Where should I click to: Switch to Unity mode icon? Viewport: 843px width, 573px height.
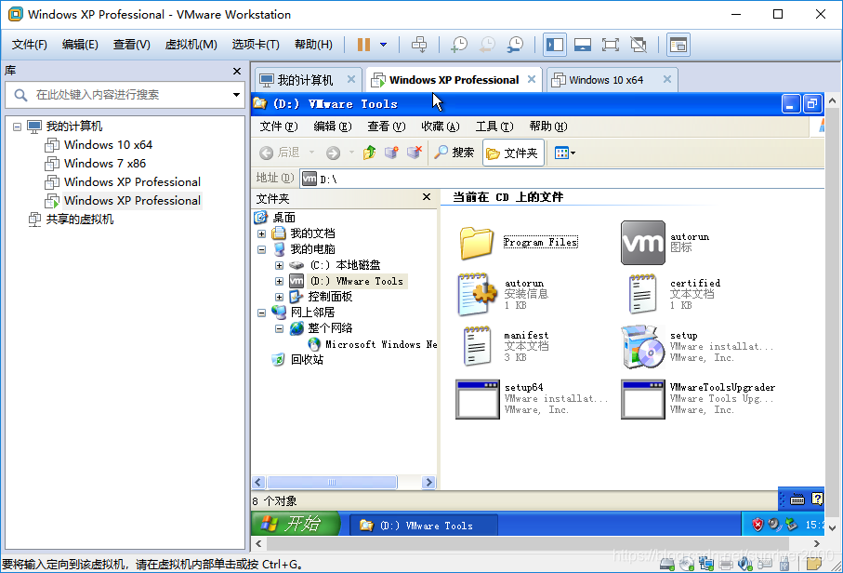click(x=639, y=45)
